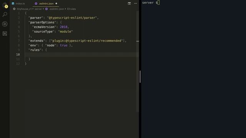Viewport: 246px width, 138px height.
Task: Click line number 1 in gutter
Action: [19, 13]
